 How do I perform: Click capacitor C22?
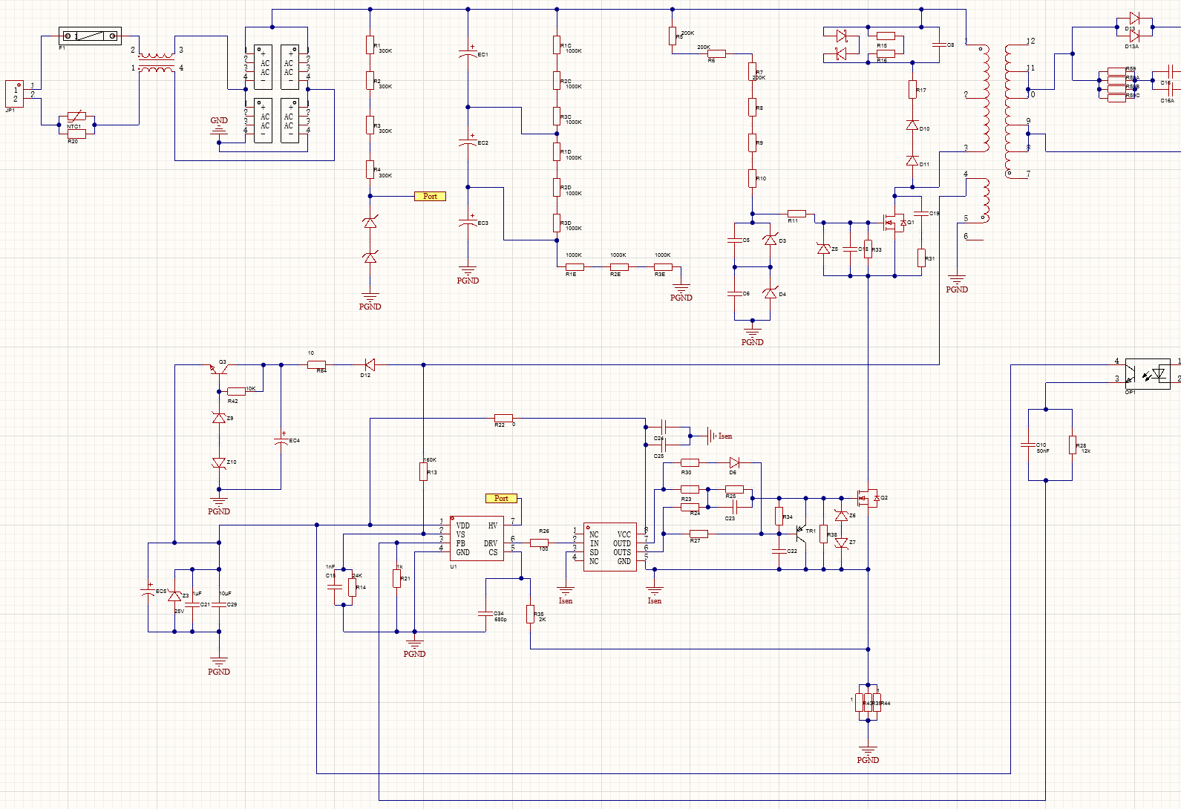point(779,551)
